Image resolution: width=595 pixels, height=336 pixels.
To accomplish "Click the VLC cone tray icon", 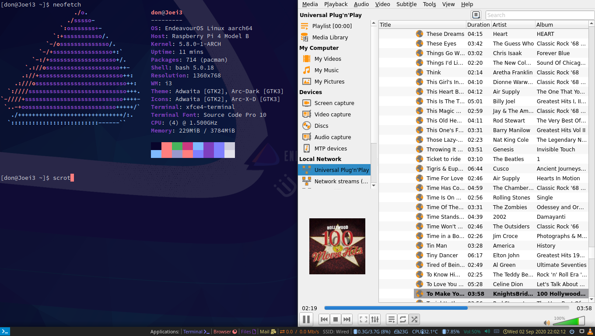I will 590,332.
